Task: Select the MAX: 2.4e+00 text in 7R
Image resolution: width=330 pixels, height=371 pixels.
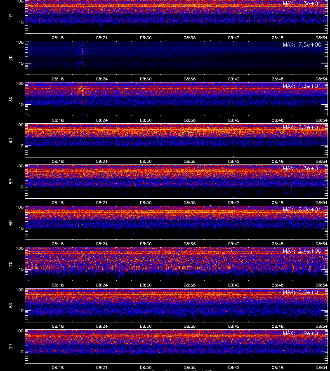Action: (302, 251)
